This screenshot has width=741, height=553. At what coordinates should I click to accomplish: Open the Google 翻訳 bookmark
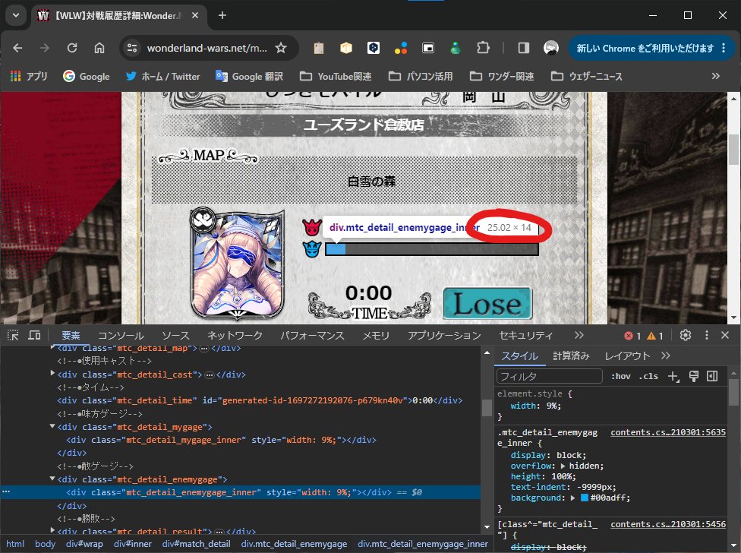[249, 76]
